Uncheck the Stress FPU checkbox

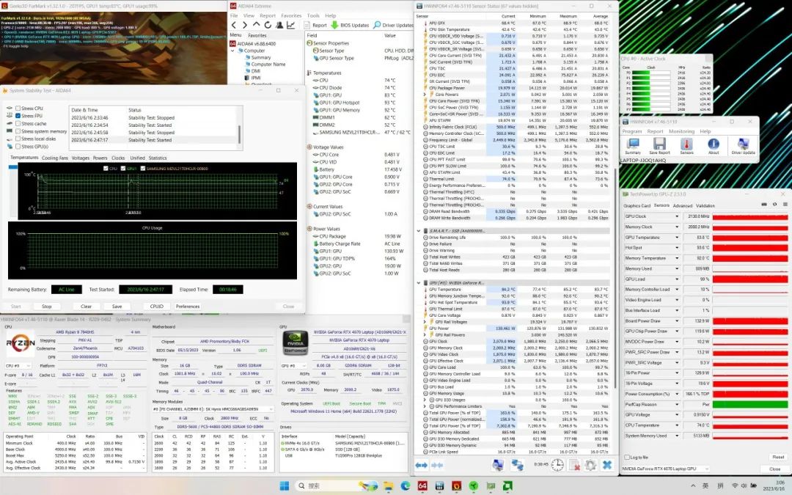pos(18,116)
